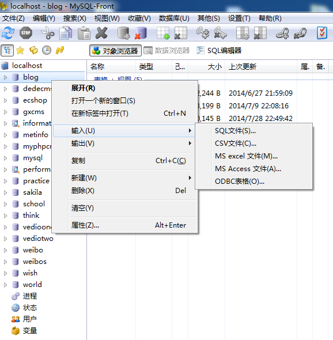Viewport: 333px width, 340px height.
Task: Click the Cut scissors icon
Action: click(48, 33)
